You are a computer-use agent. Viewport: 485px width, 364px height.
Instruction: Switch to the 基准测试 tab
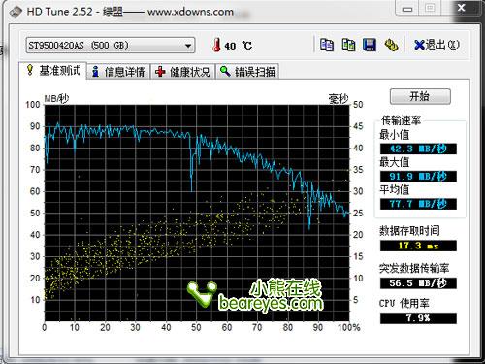53,70
